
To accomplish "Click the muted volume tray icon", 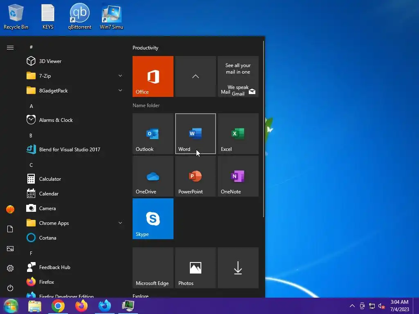I will (x=381, y=306).
